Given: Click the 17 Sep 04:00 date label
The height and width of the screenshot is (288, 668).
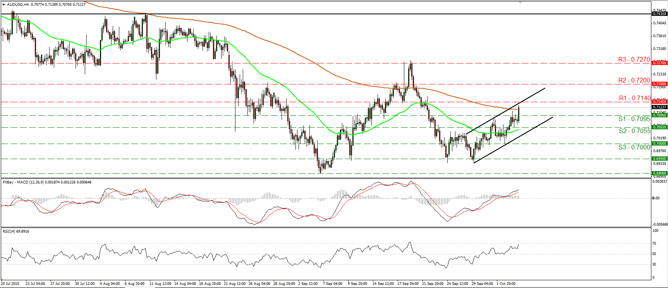Looking at the screenshot, I should click(x=408, y=284).
